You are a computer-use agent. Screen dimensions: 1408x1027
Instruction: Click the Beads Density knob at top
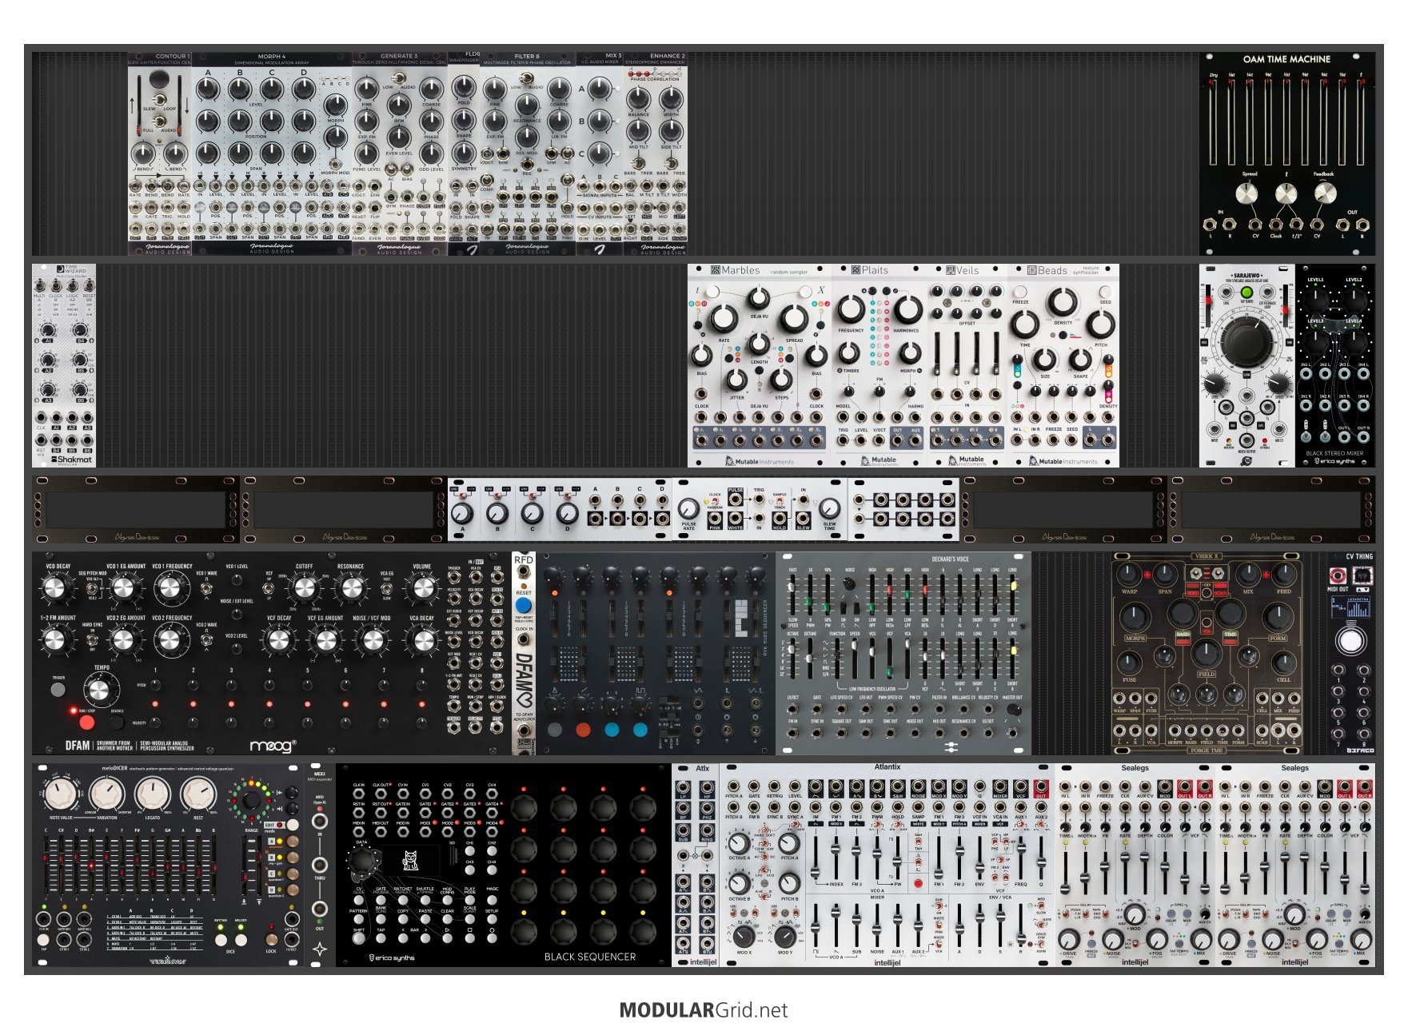(1063, 303)
